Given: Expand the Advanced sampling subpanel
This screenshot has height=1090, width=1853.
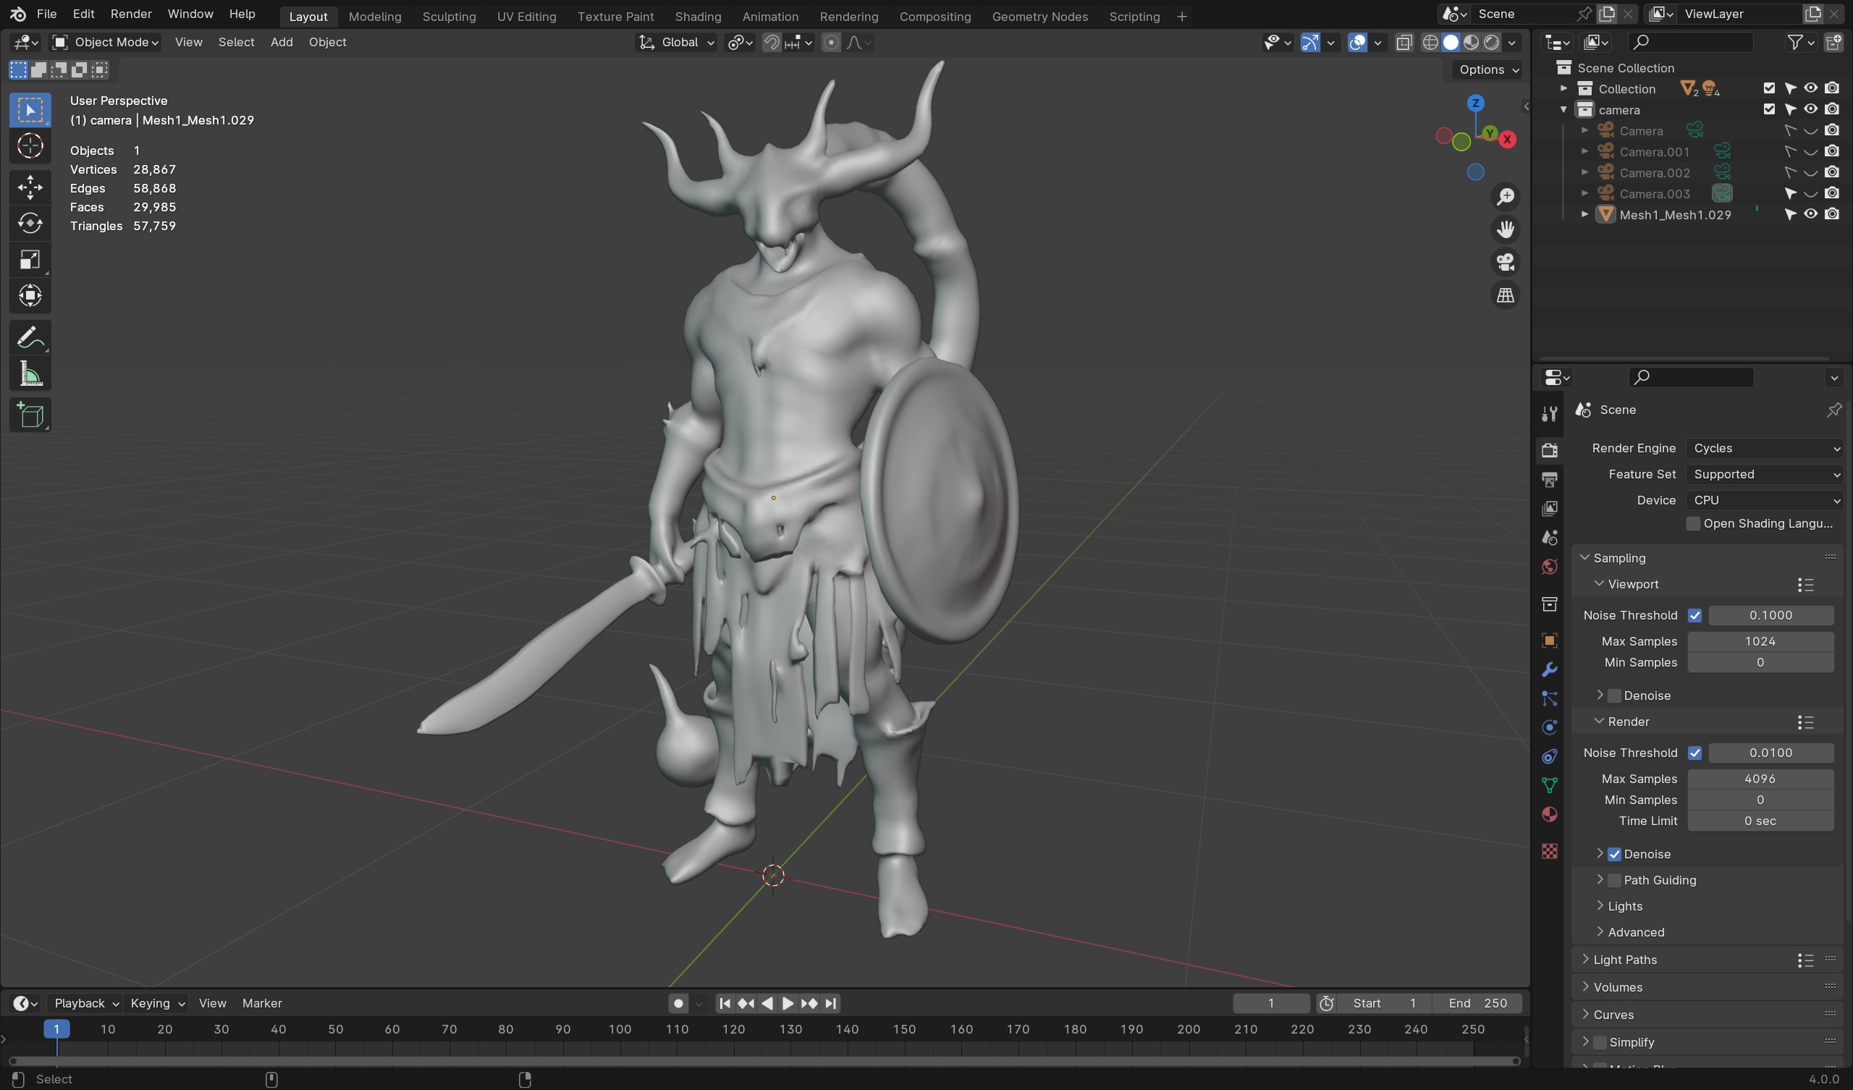Looking at the screenshot, I should click(x=1600, y=932).
